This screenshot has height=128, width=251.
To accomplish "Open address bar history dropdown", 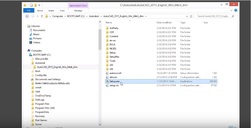I will pos(187,16).
